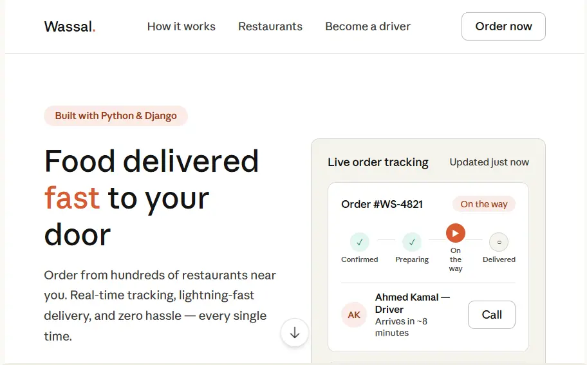Click the orange On the way play icon

click(456, 233)
